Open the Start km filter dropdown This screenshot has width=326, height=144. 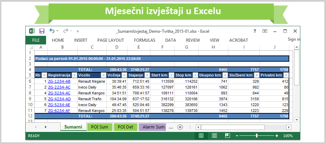(171, 75)
